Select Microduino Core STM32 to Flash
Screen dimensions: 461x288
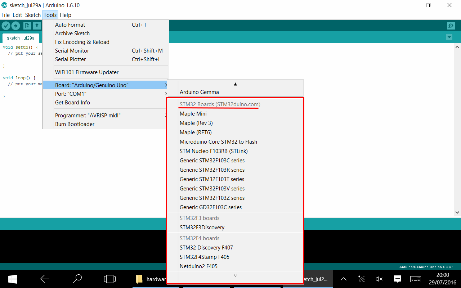pos(236,142)
